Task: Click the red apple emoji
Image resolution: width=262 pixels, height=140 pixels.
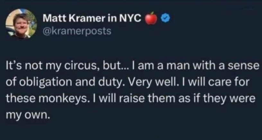Action: pos(152,18)
